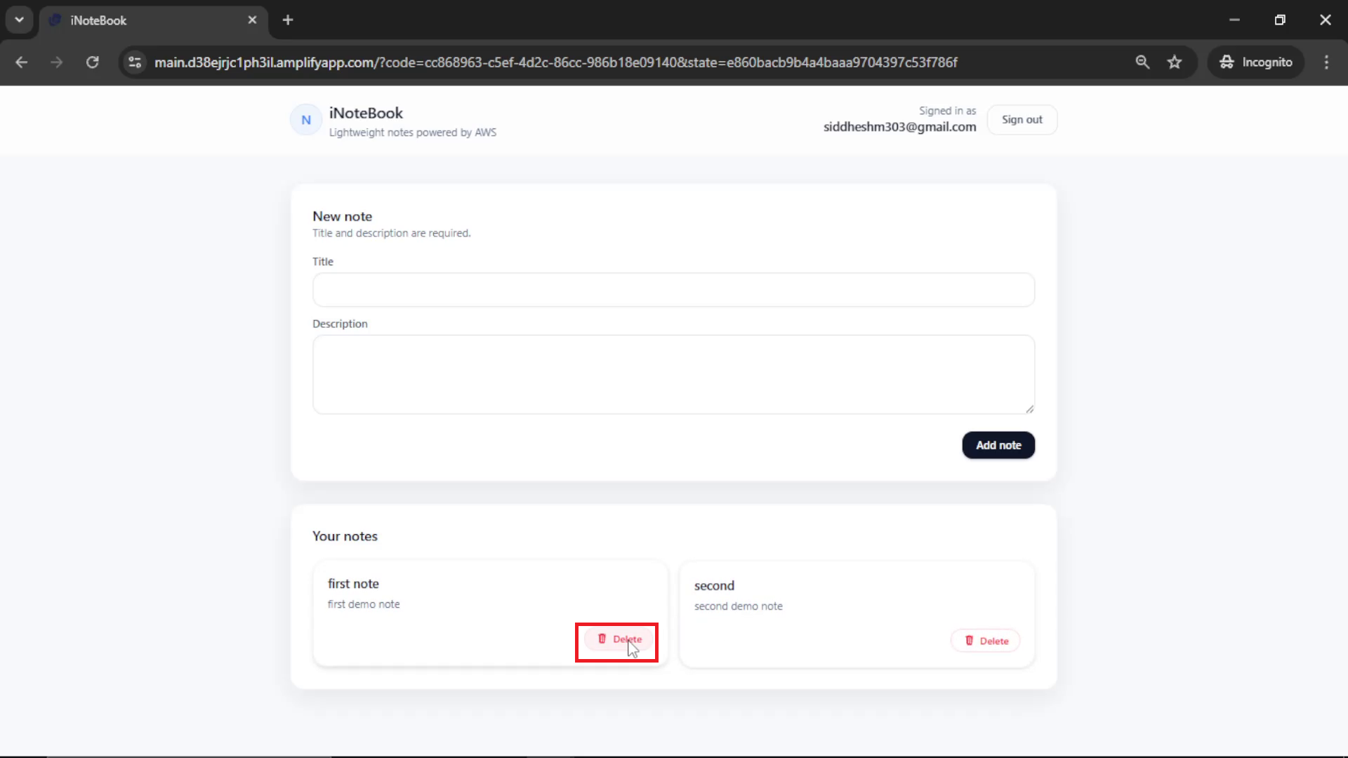
Task: Focus the Title input field
Action: coord(674,290)
